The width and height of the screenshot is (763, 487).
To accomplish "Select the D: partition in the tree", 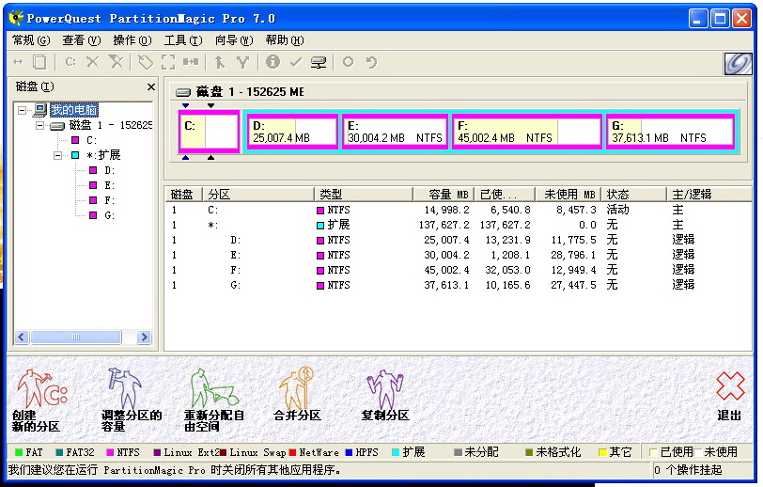I will (110, 171).
